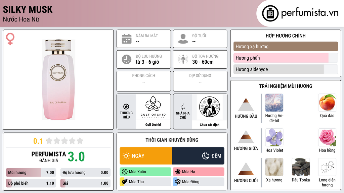344x193 pixels.
Task: Select the Xạ hương note image
Action: point(274,167)
